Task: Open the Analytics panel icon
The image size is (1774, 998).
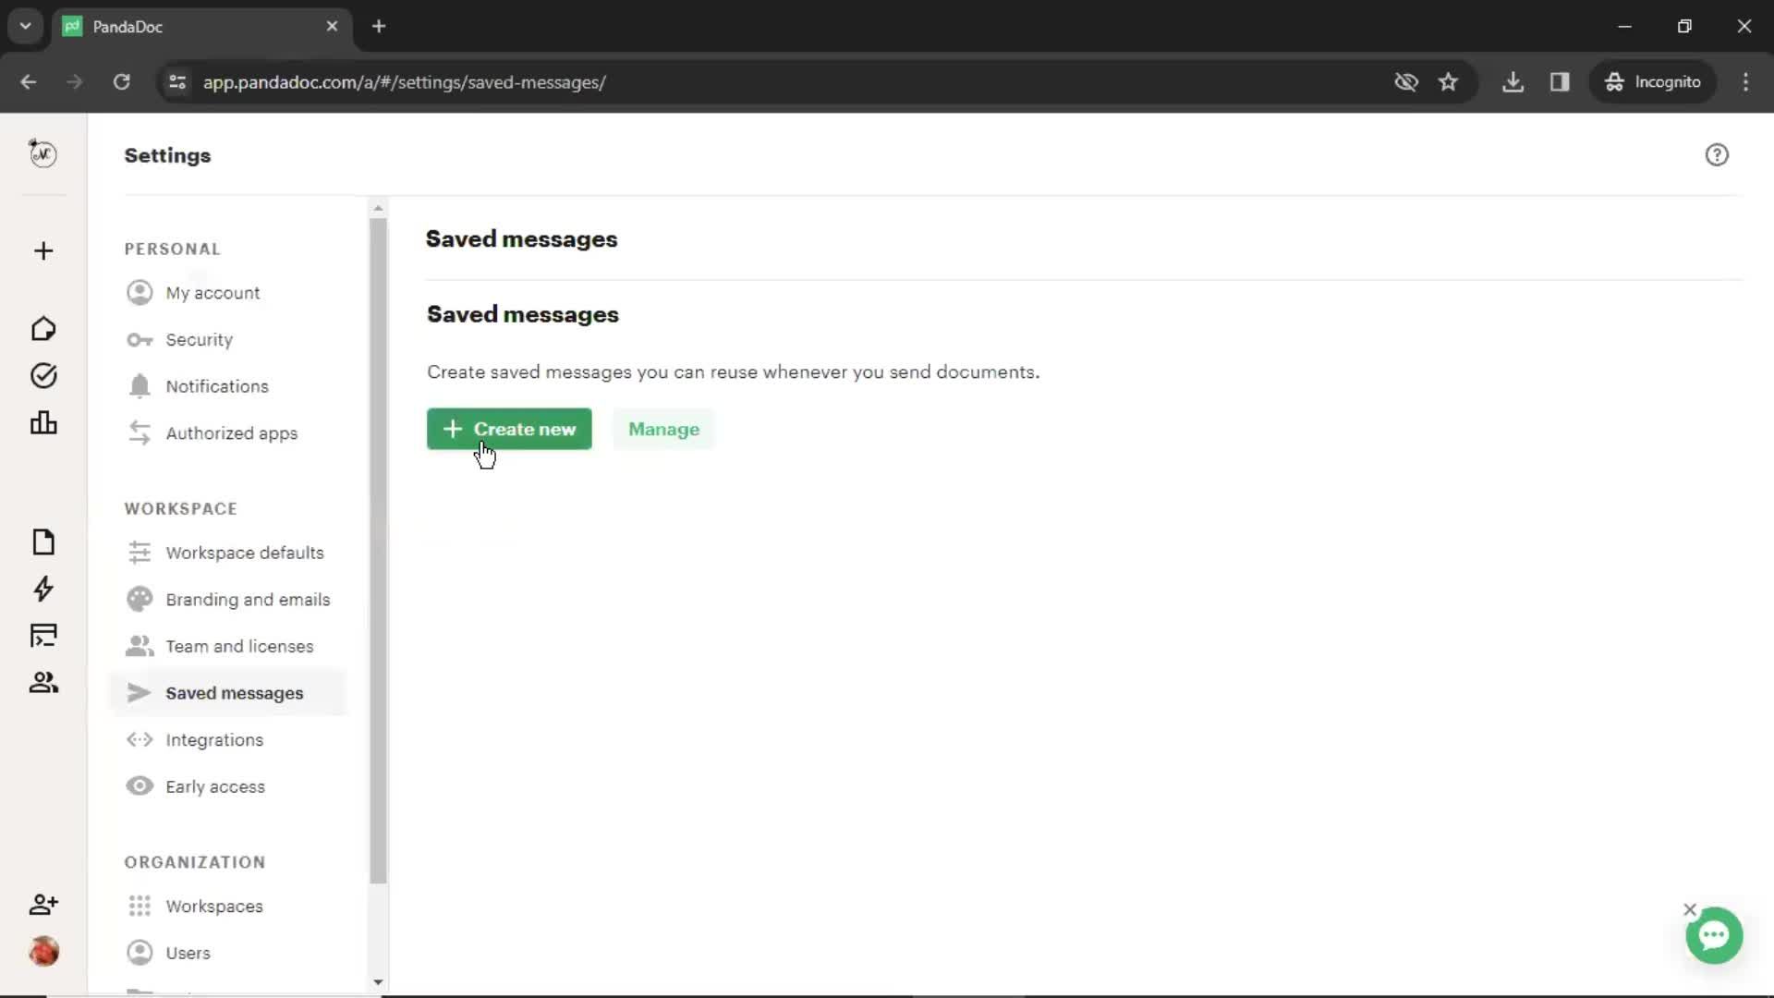Action: click(x=43, y=423)
